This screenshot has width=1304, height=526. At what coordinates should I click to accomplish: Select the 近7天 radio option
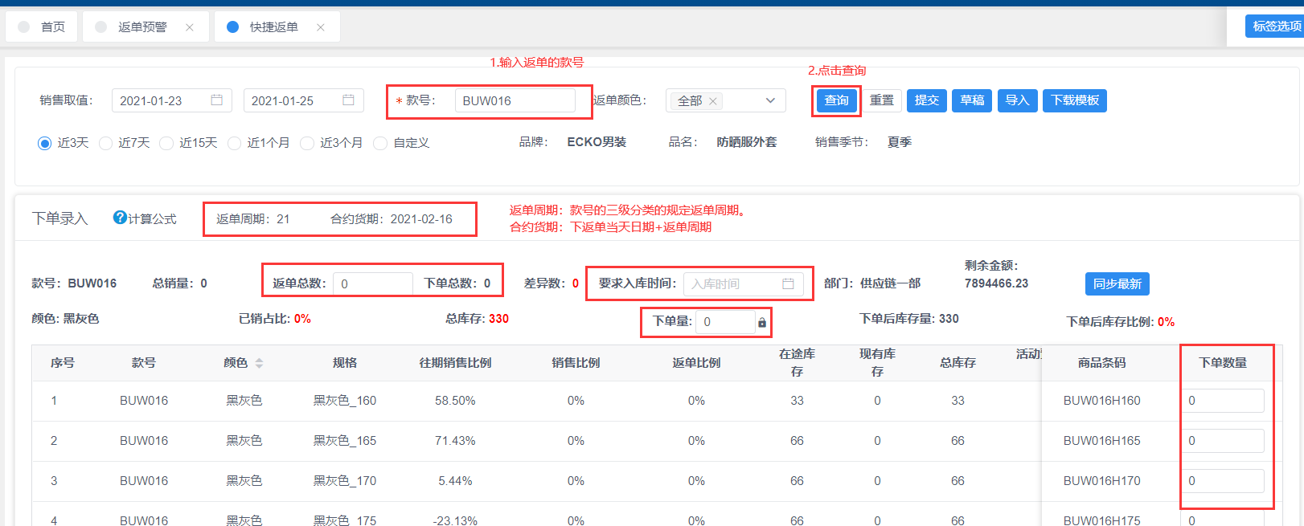pyautogui.click(x=105, y=143)
